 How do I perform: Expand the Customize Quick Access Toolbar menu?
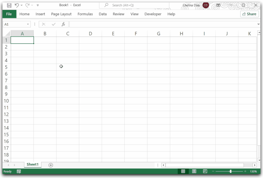click(x=37, y=5)
